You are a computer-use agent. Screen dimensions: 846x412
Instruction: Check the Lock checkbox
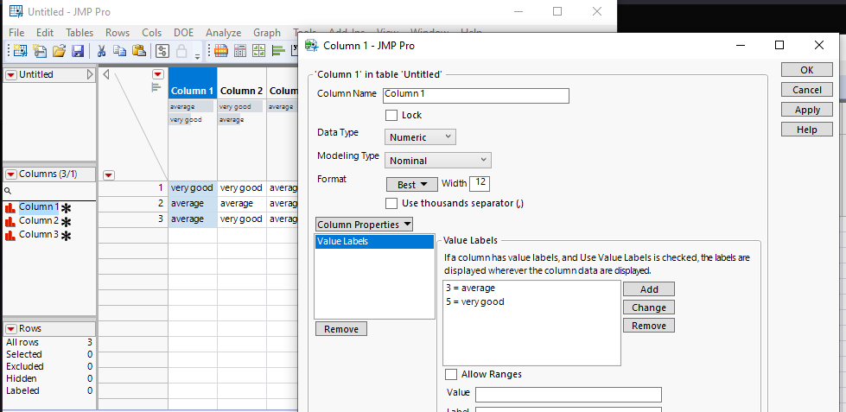pos(391,115)
